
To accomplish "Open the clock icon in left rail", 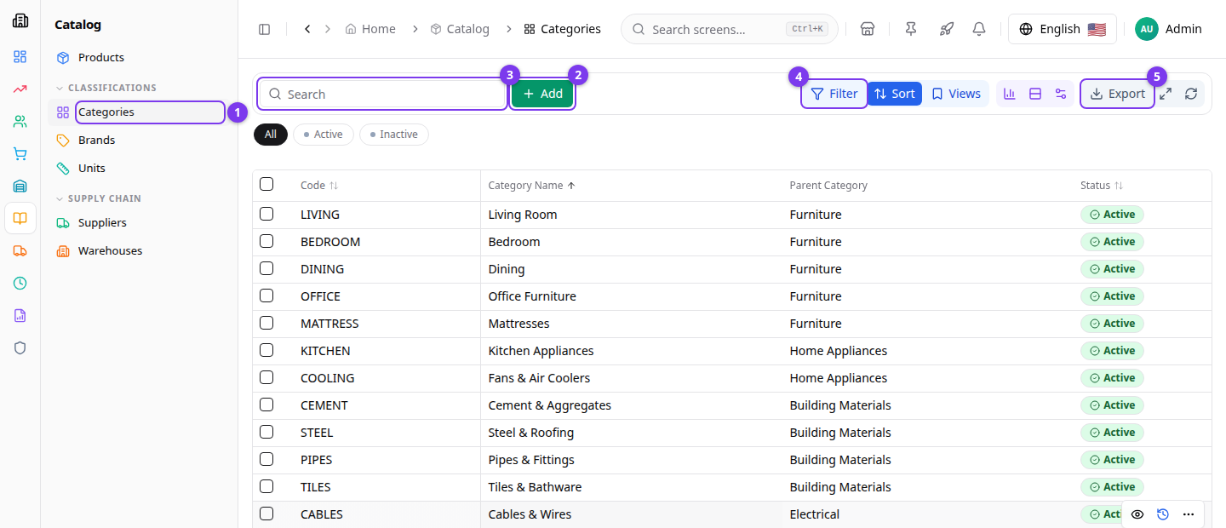I will point(20,283).
